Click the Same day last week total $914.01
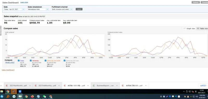The height and width of the screenshot is (99, 208). [x=50, y=66]
